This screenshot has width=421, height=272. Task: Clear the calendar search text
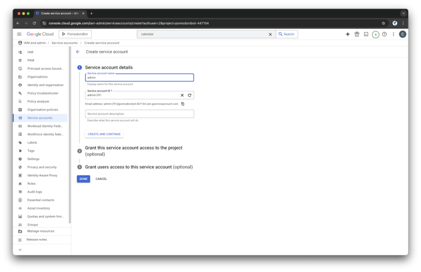coord(270,34)
